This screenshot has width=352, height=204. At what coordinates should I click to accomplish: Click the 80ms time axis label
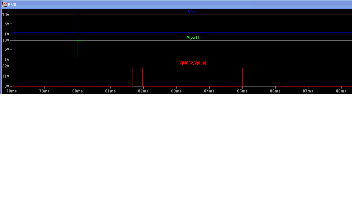78,91
